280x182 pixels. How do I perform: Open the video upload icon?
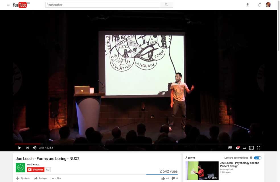pos(248,5)
